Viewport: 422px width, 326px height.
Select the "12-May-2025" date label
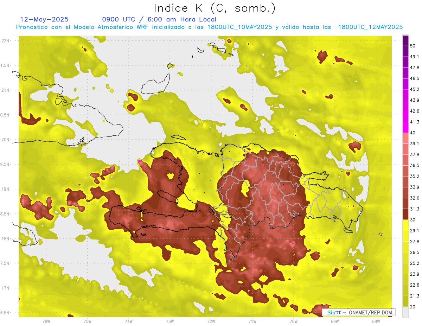coord(44,19)
